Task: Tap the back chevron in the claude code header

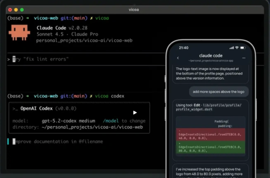Action: coord(177,58)
